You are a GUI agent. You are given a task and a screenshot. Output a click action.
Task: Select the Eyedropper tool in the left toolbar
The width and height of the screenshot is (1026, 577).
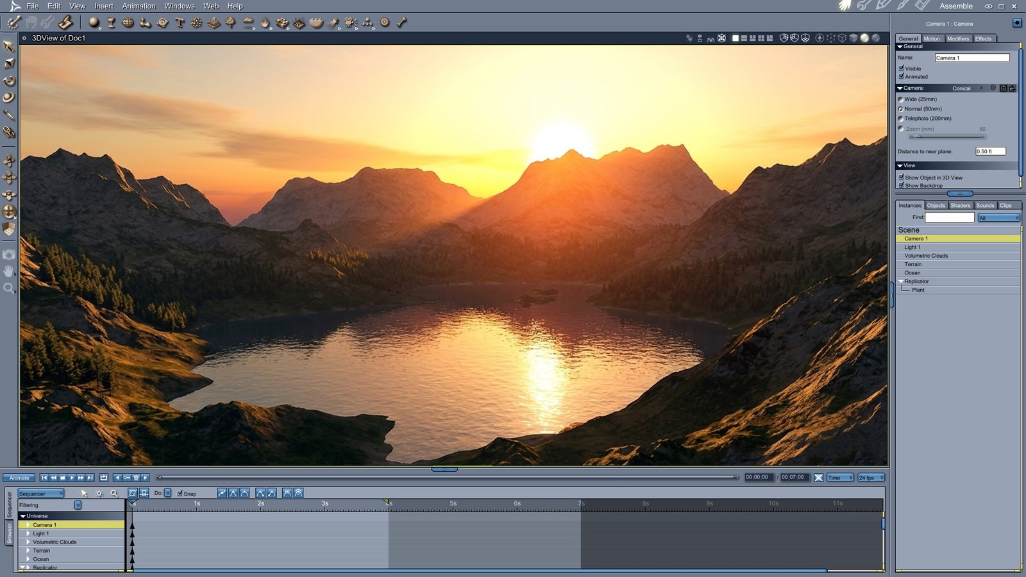click(9, 115)
